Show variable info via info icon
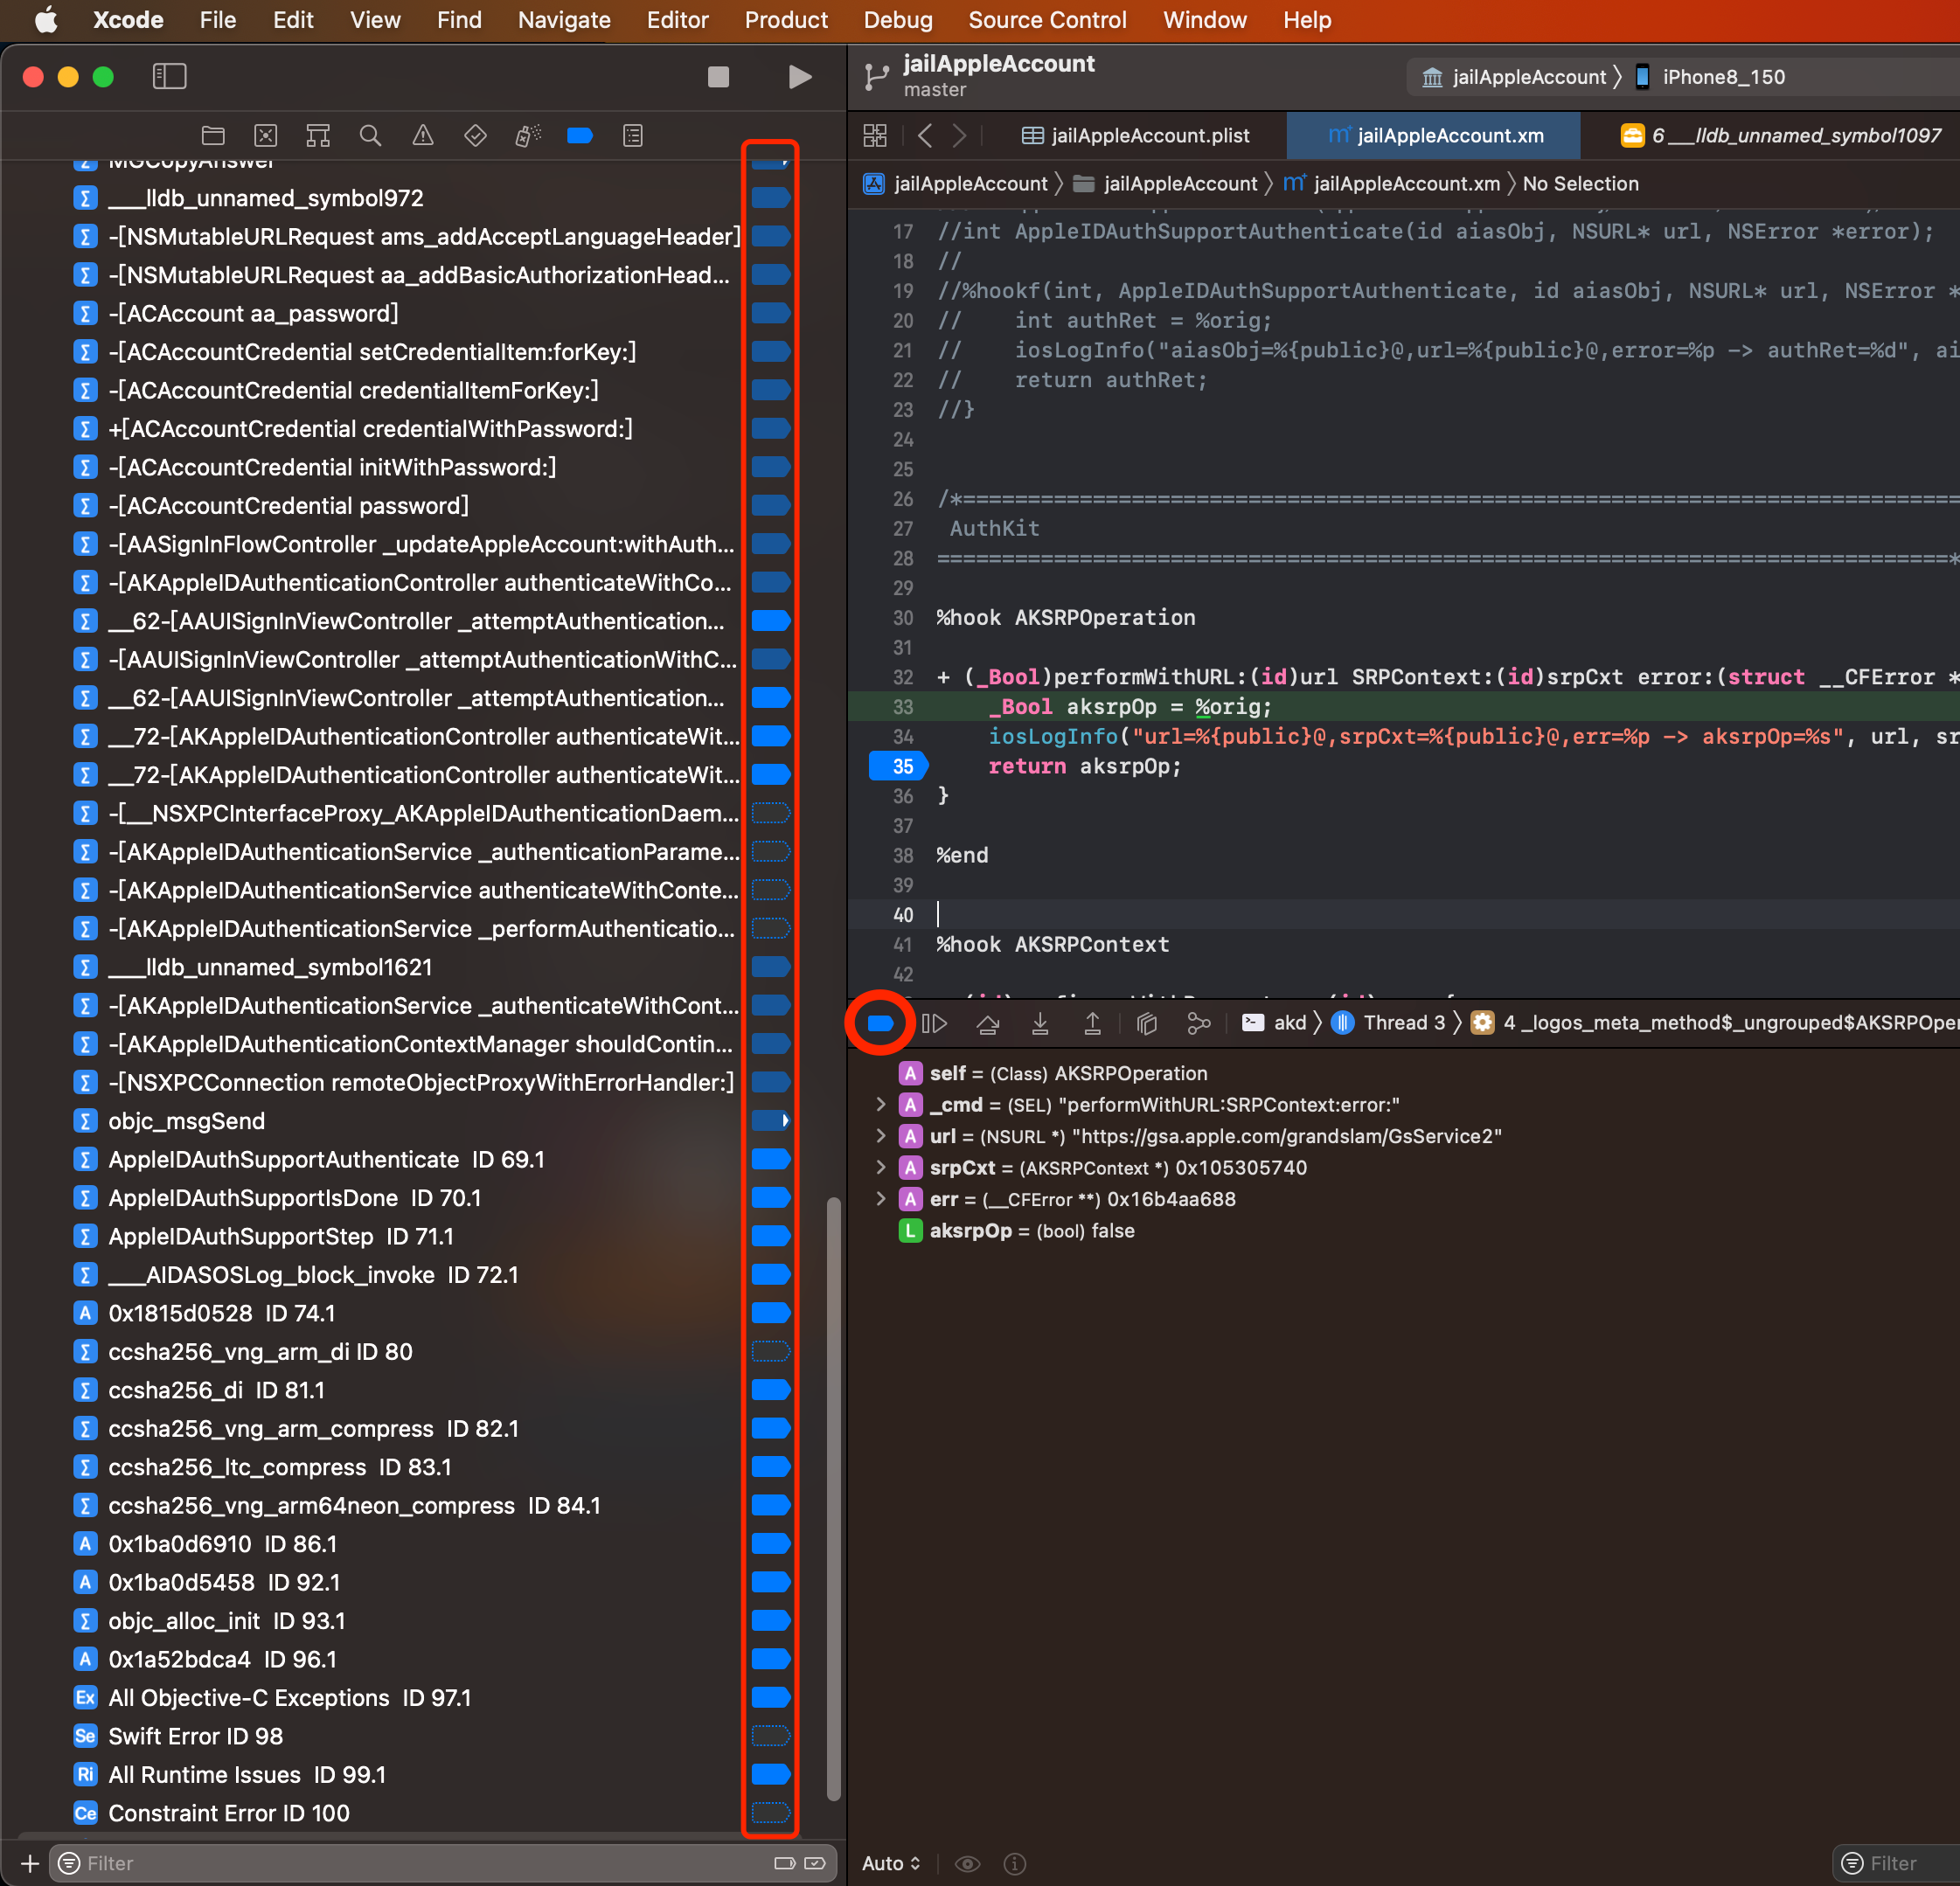The width and height of the screenshot is (1960, 1886). (1014, 1863)
